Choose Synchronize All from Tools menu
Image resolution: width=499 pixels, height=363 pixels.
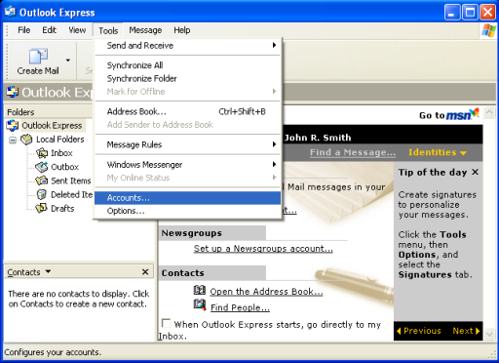coord(187,65)
